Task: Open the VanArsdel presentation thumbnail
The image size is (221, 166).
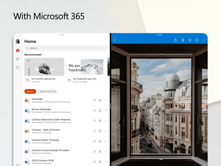Action: (44, 67)
